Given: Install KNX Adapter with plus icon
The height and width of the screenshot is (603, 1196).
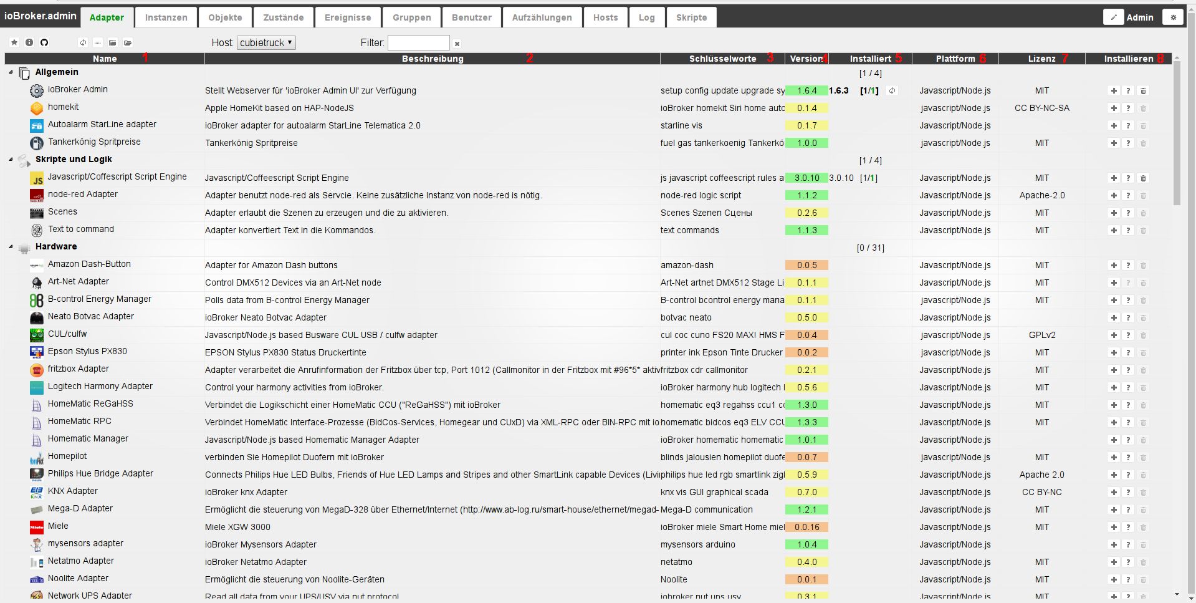Looking at the screenshot, I should click(1114, 492).
